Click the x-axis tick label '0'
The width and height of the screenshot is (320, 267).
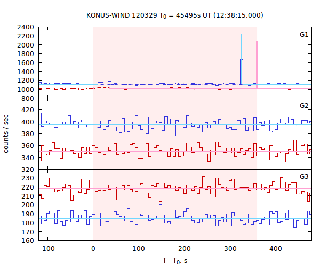coord(93,249)
